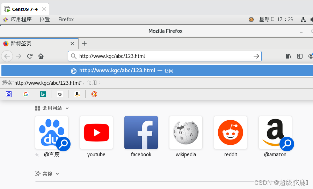Click the network connection tray icon
Screen dimensions: 313x189
pyautogui.click(x=304, y=20)
